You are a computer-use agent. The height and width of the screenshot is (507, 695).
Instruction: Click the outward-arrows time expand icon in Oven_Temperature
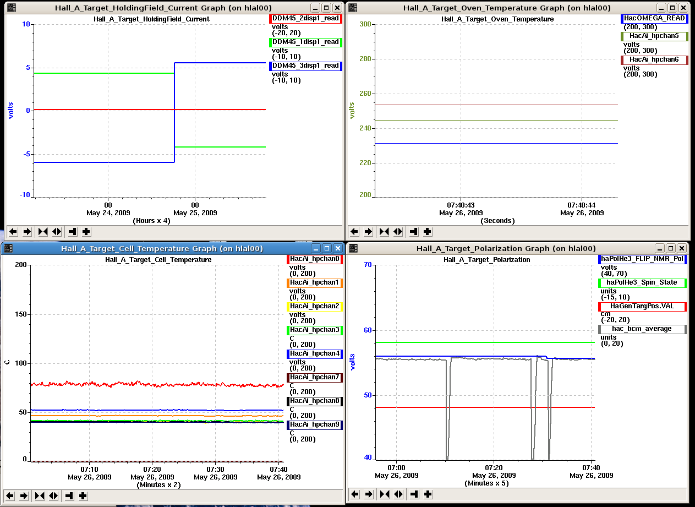pyautogui.click(x=398, y=232)
